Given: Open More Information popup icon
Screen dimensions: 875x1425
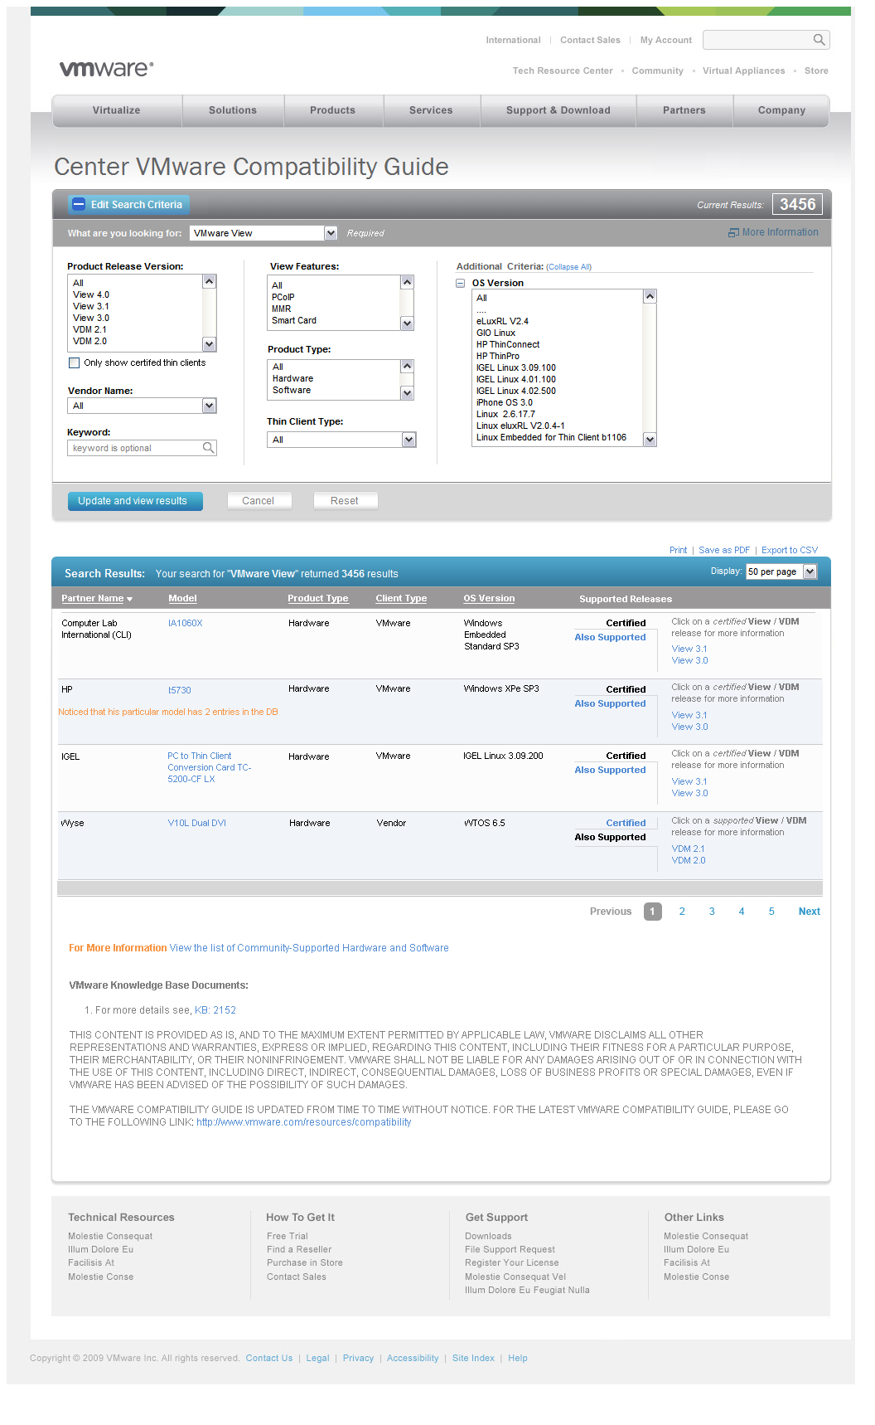Looking at the screenshot, I should point(733,233).
